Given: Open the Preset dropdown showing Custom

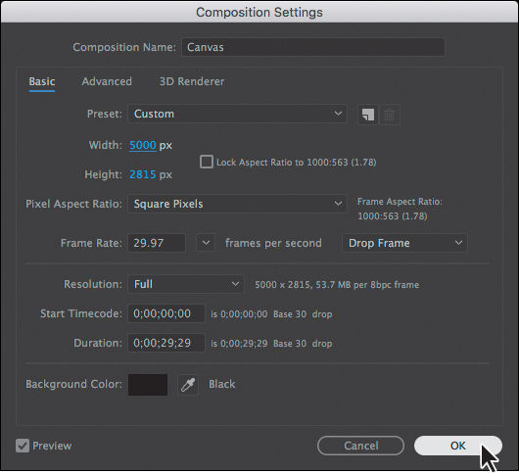Looking at the screenshot, I should click(237, 114).
